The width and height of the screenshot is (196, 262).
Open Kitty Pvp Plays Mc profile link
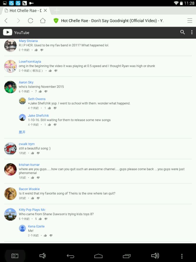point(32,210)
